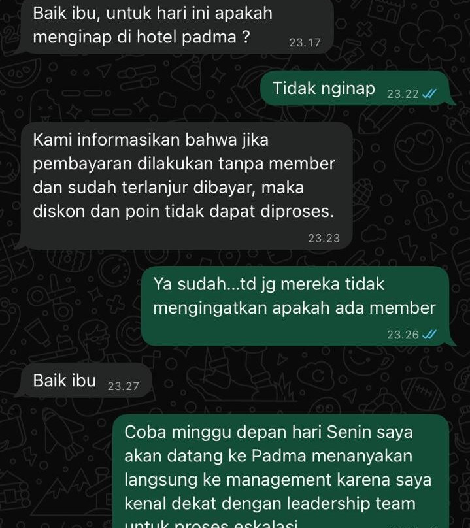Tap the word "Padma" in the last message
This screenshot has height=528, width=470.
(x=278, y=456)
